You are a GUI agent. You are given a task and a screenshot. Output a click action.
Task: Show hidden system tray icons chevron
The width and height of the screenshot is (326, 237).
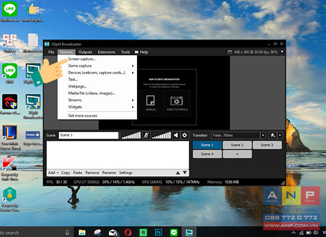click(x=293, y=233)
